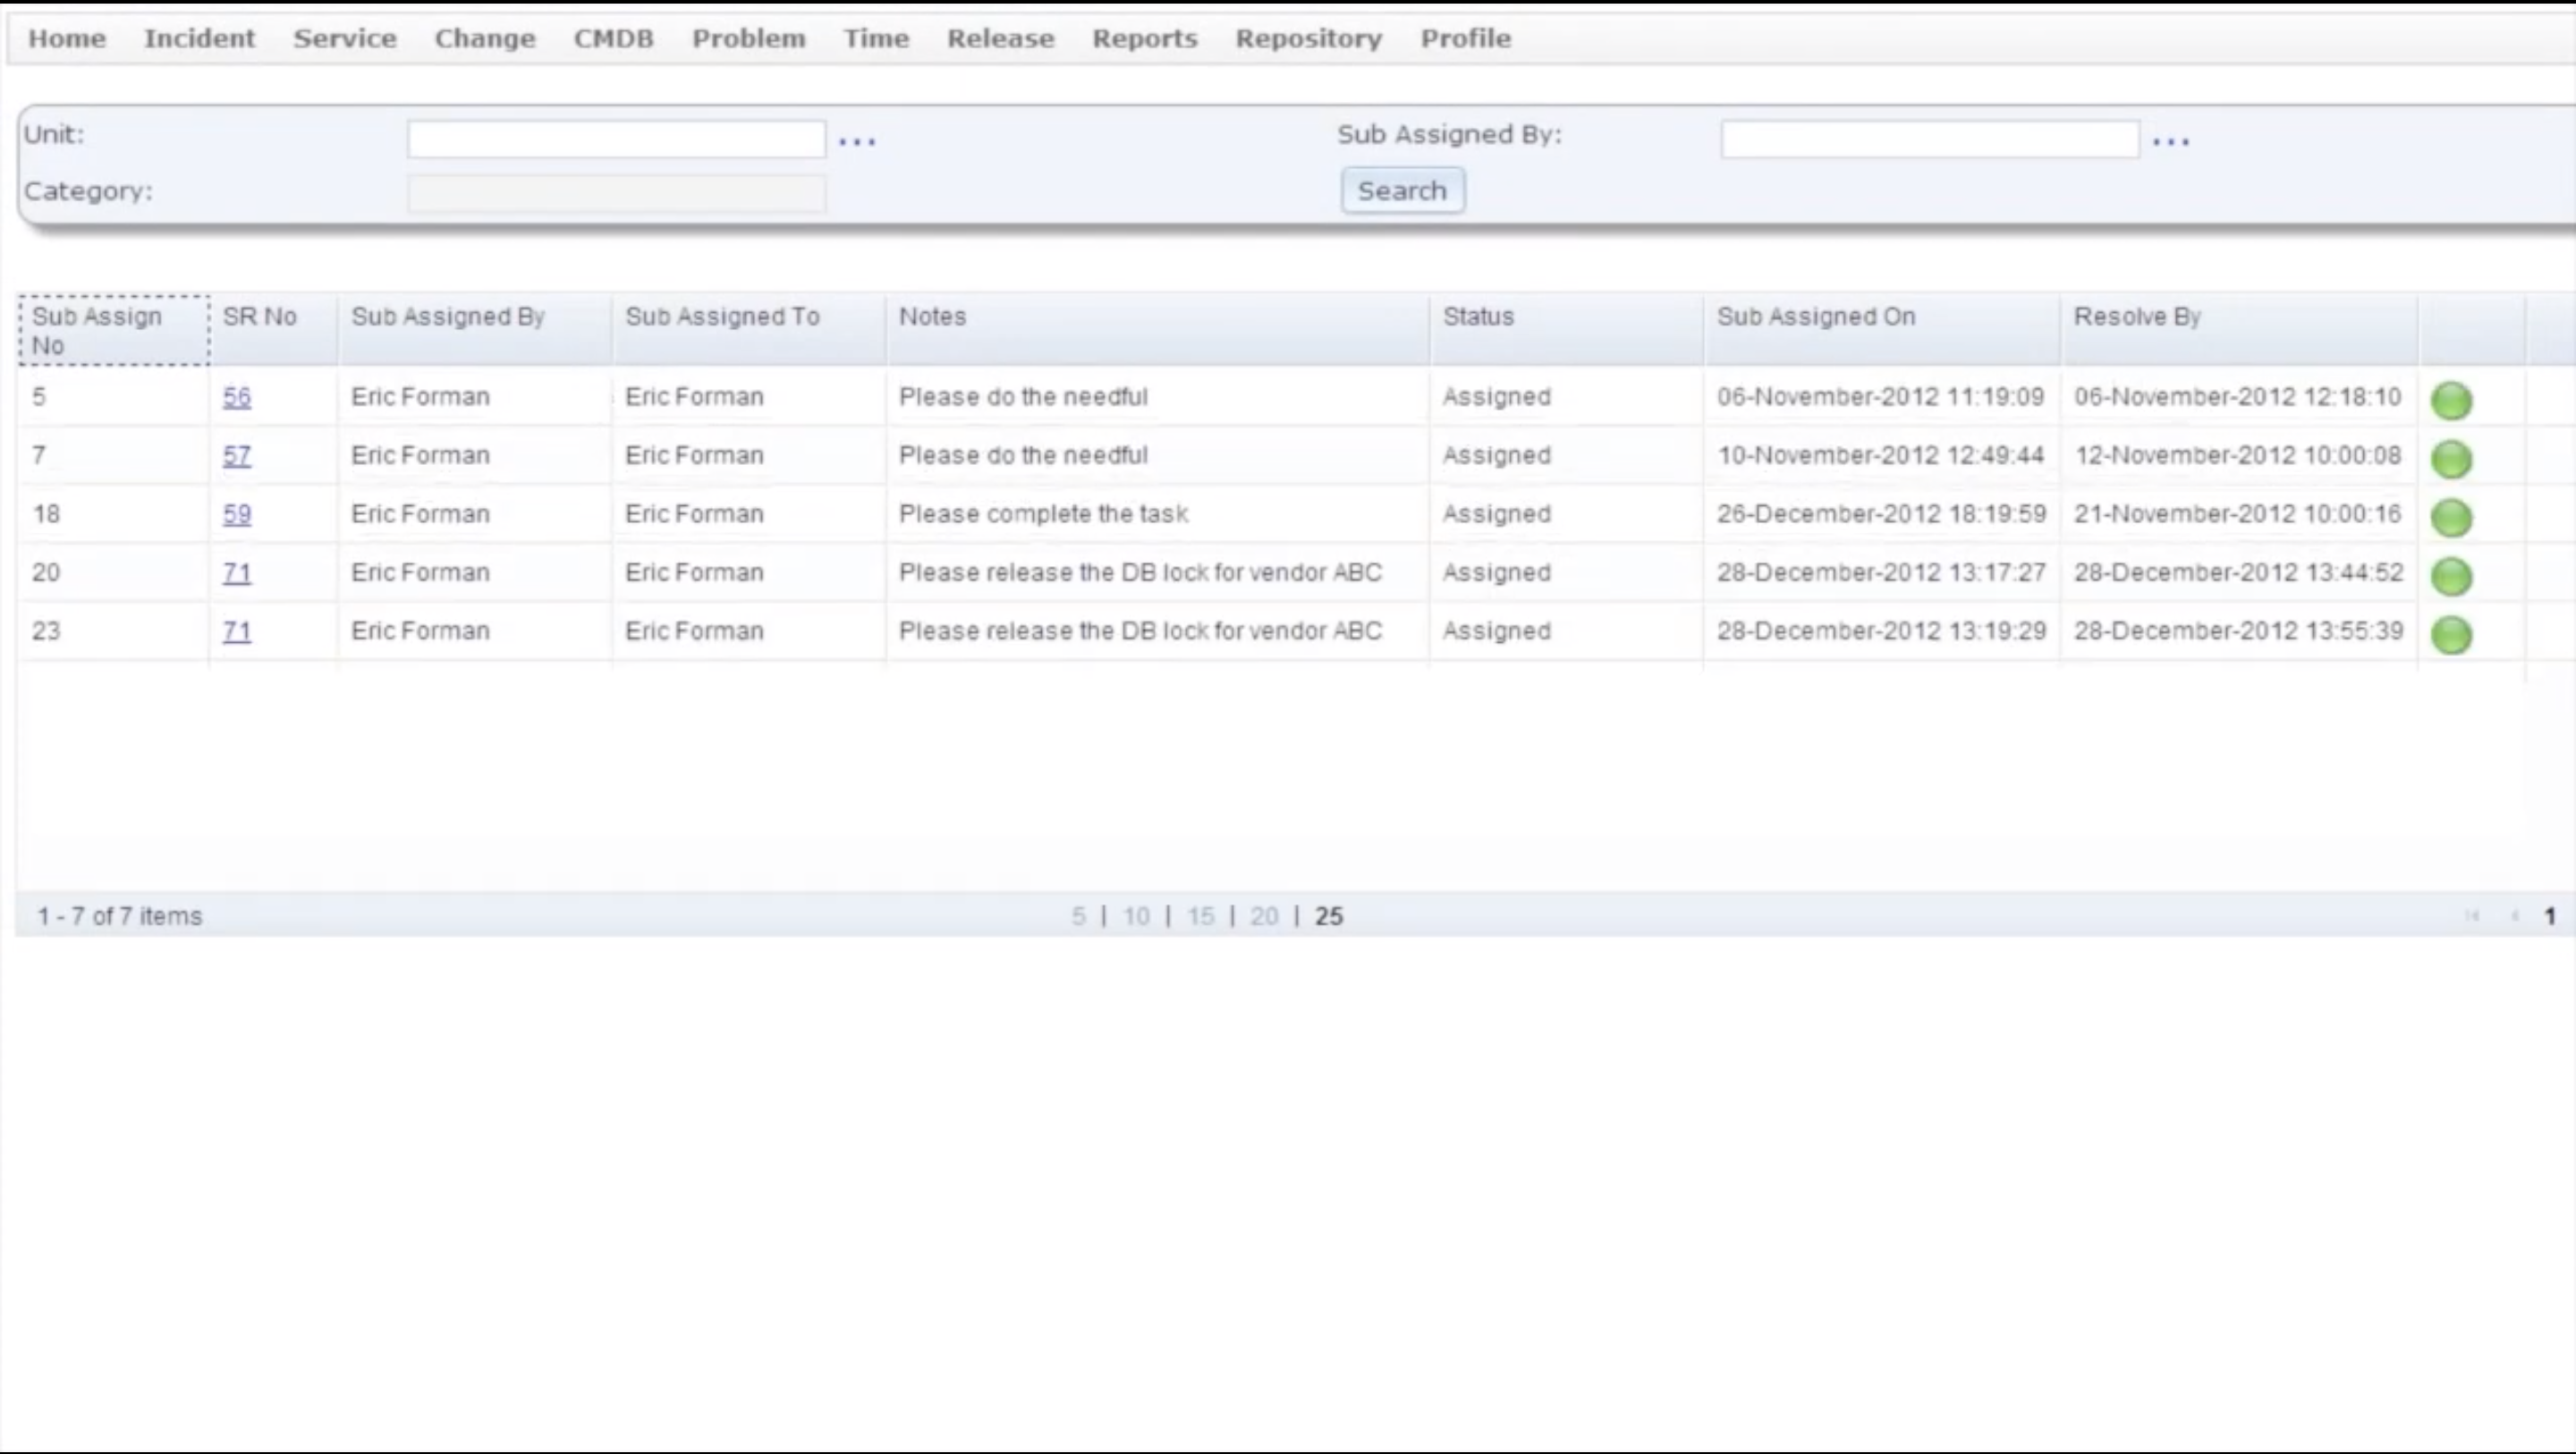Go to first page pagination arrow
This screenshot has width=2576, height=1454.
pyautogui.click(x=2472, y=916)
